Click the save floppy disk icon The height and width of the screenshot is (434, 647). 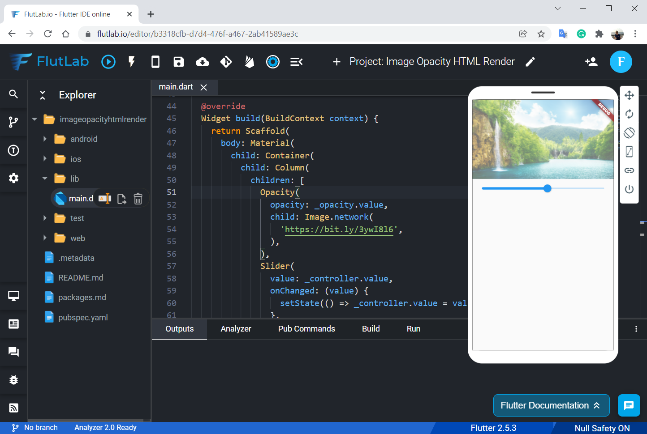tap(179, 62)
